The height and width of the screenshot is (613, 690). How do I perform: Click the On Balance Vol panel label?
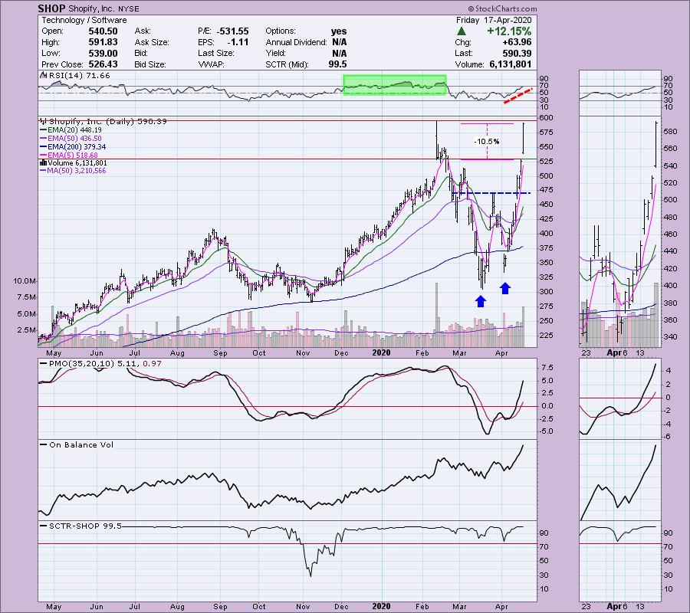76,444
